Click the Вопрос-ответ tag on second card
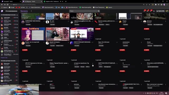 point(60,46)
